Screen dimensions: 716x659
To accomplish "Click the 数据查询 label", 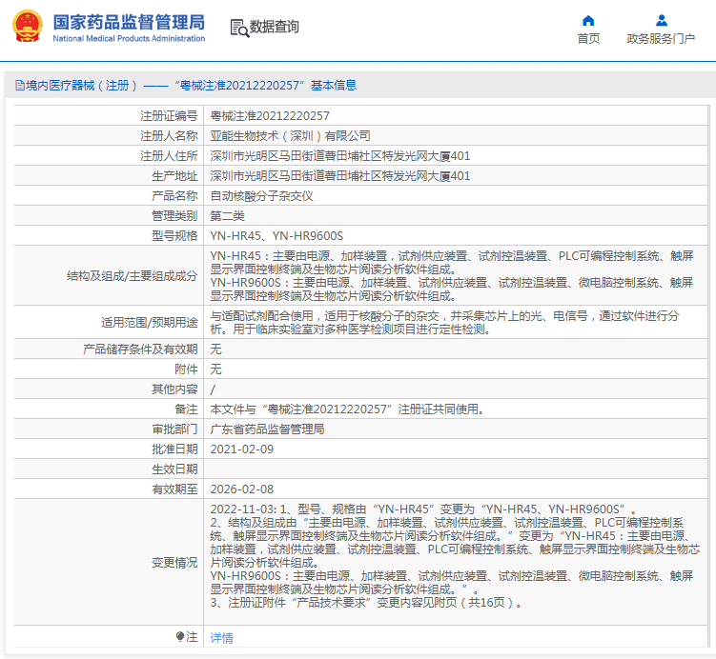I will pyautogui.click(x=274, y=27).
